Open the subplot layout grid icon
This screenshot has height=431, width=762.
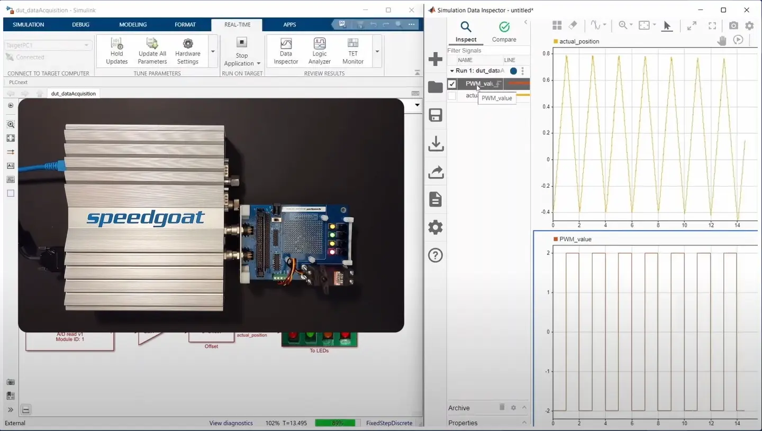(557, 25)
